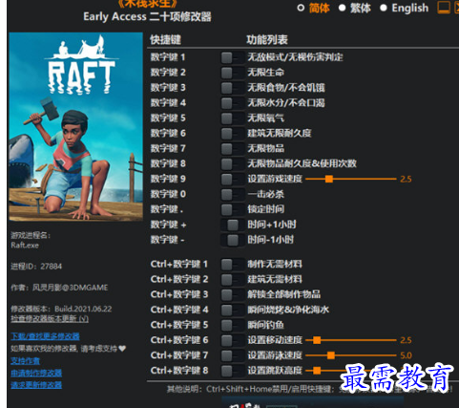
Task: Enable 无限生命 toggle
Action: (x=233, y=73)
